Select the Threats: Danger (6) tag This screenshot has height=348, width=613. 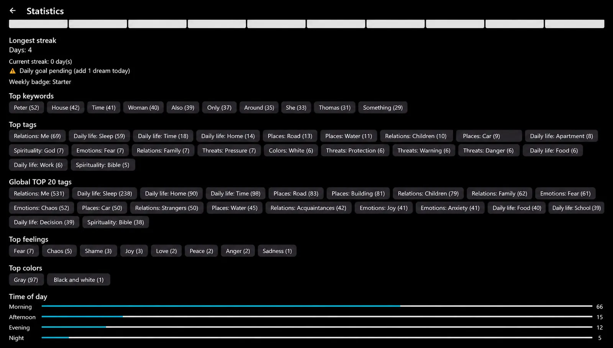(x=488, y=151)
